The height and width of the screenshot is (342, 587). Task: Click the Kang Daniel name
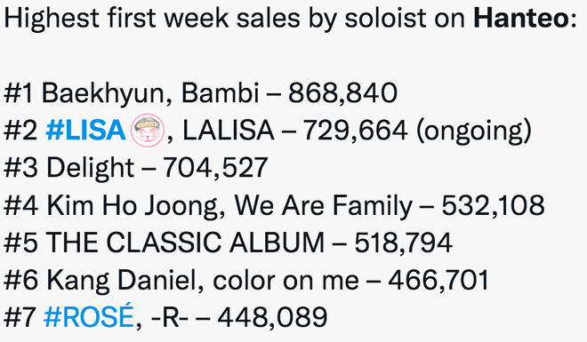pos(122,281)
